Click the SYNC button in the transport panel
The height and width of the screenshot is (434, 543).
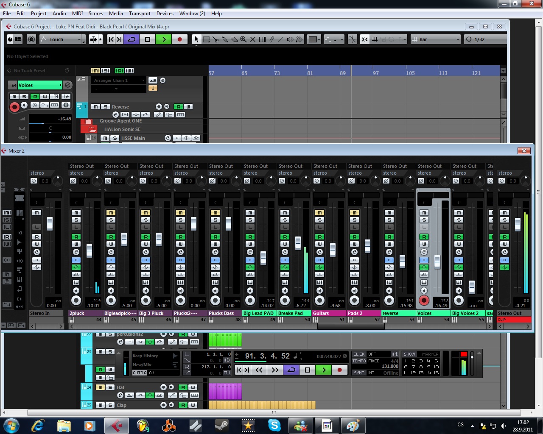[x=358, y=373]
